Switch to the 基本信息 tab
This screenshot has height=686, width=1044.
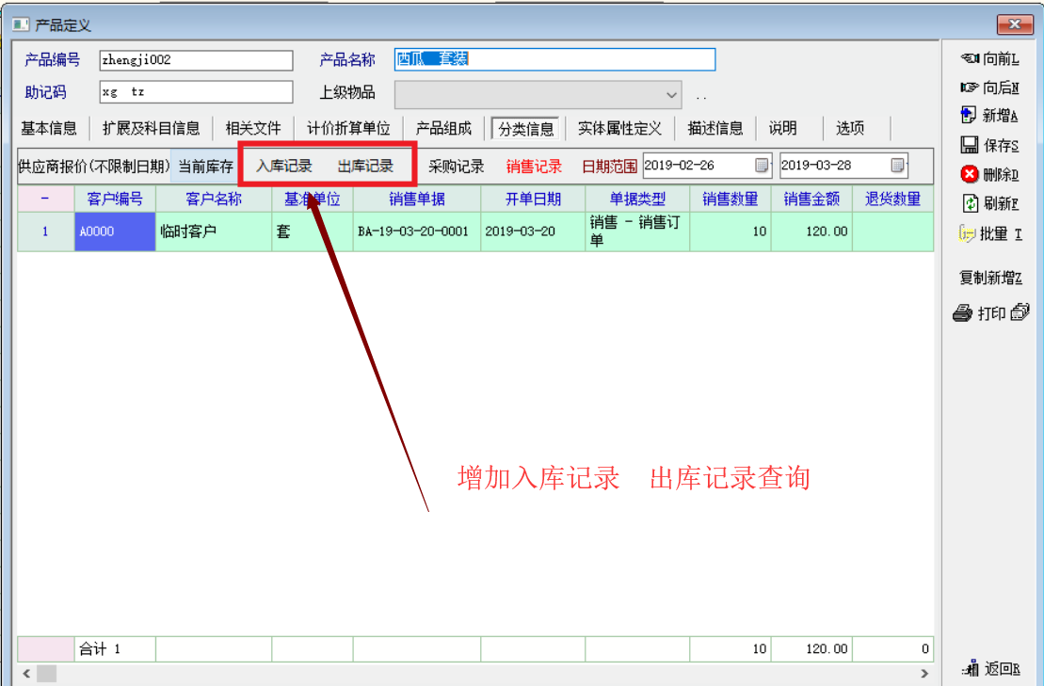click(x=49, y=128)
